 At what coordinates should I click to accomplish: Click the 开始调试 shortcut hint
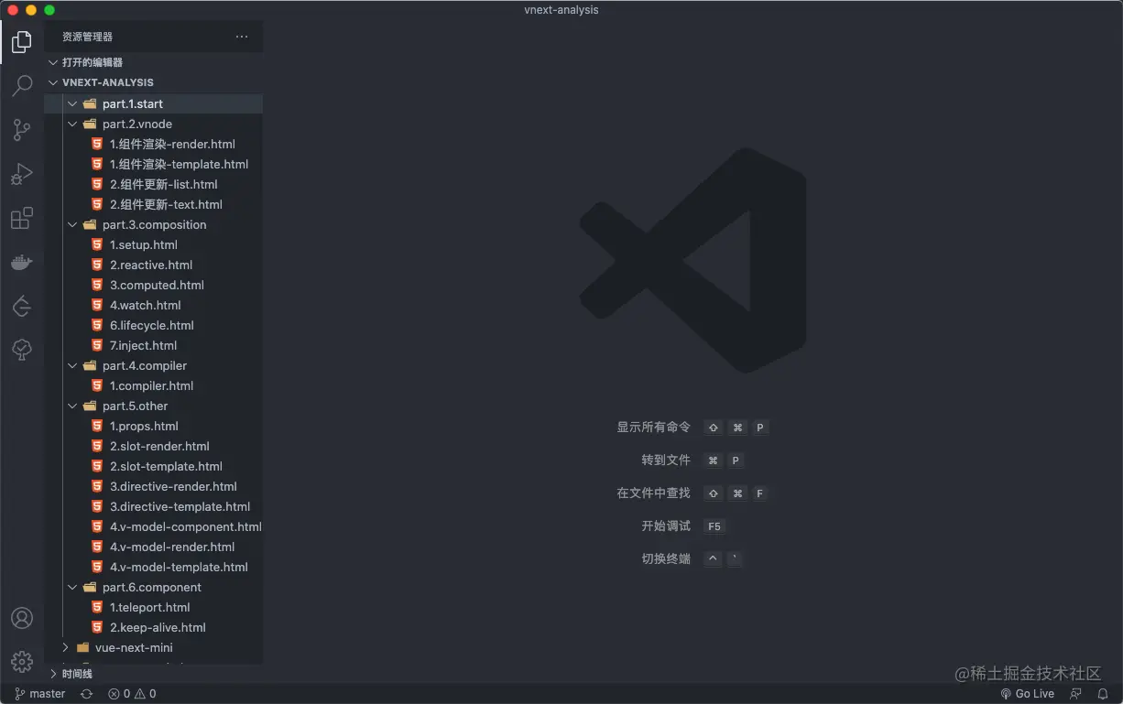[x=683, y=526]
